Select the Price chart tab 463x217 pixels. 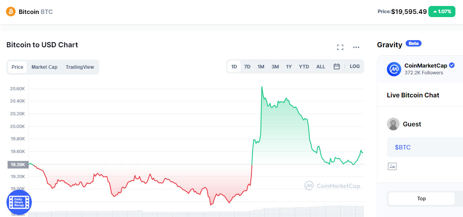(x=17, y=67)
